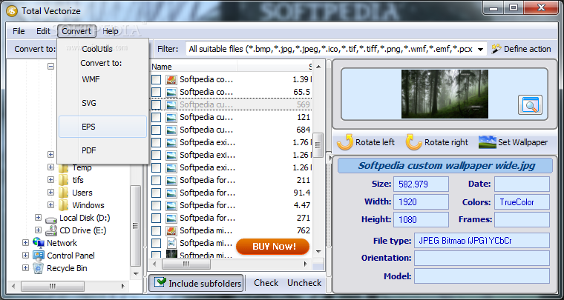Check the box for the 1.39 file row

pyautogui.click(x=156, y=80)
